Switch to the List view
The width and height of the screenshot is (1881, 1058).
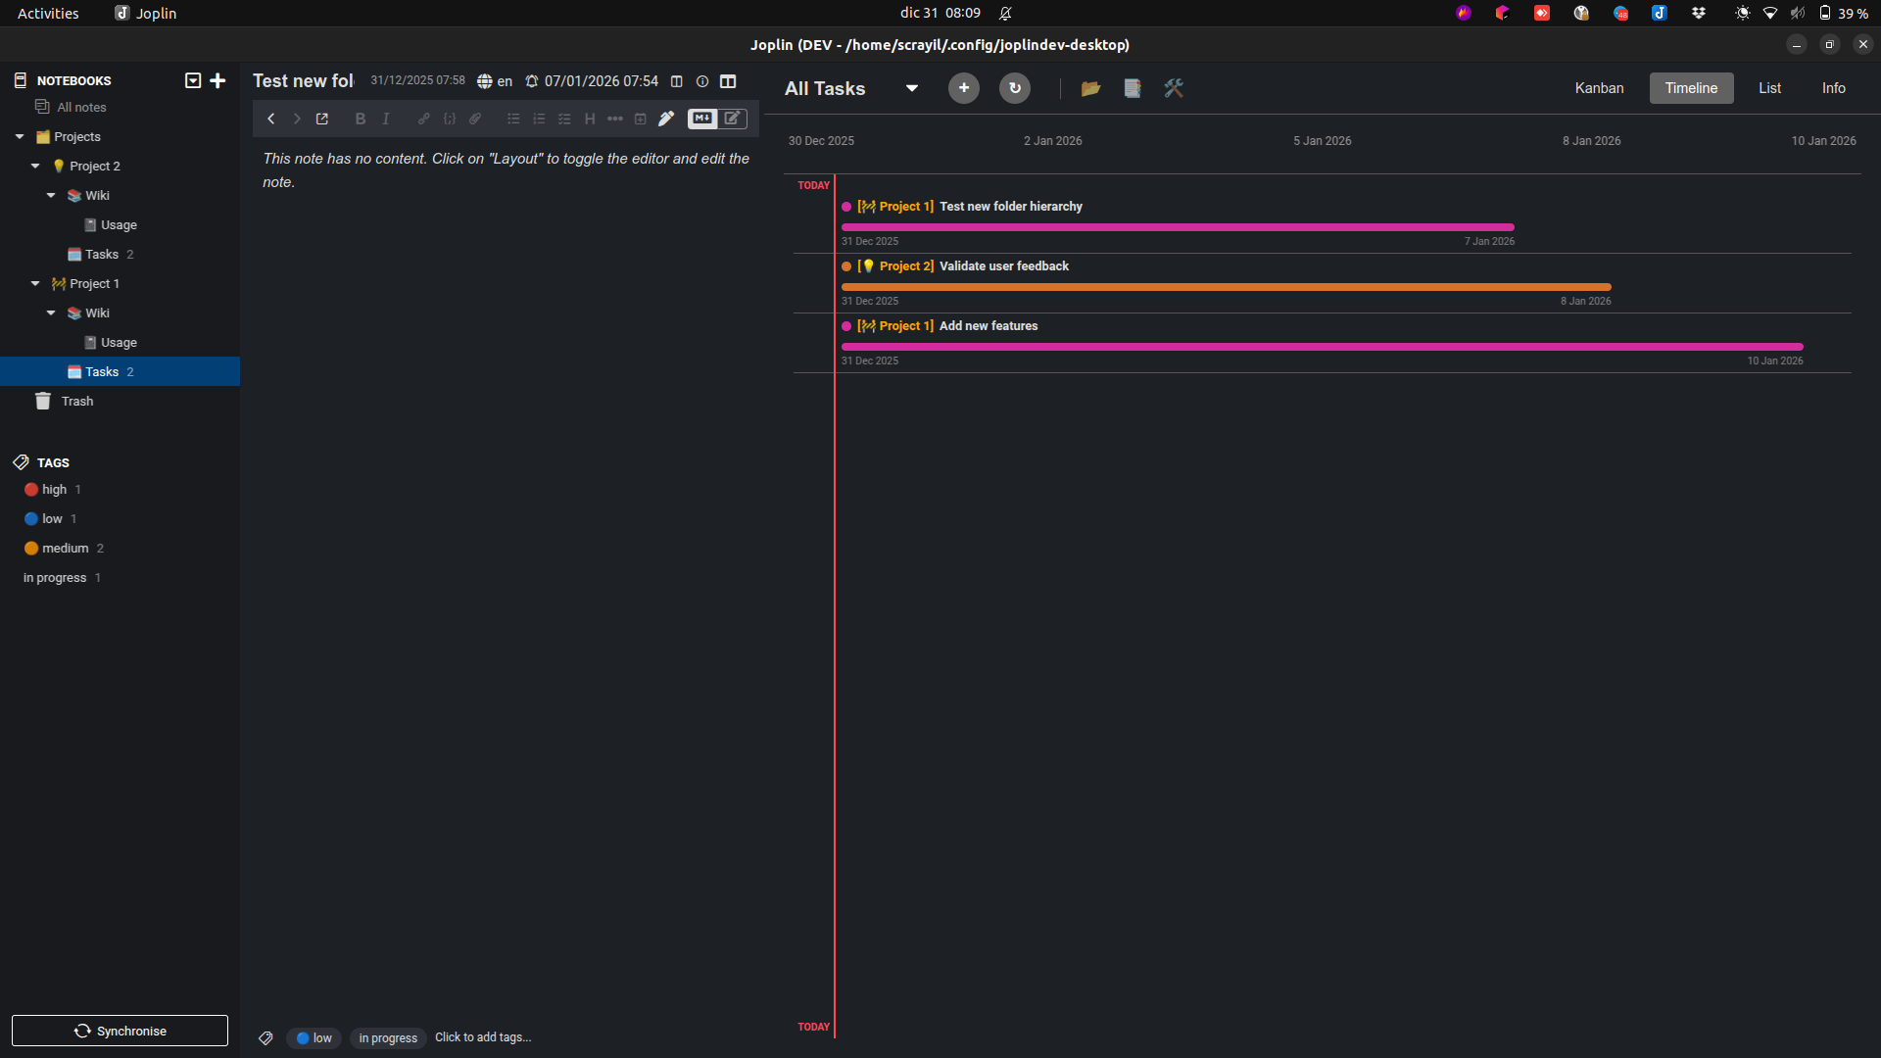pyautogui.click(x=1769, y=88)
